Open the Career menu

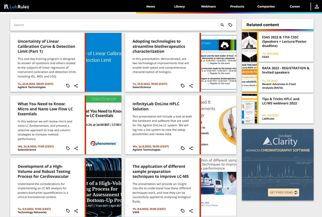point(295,7)
